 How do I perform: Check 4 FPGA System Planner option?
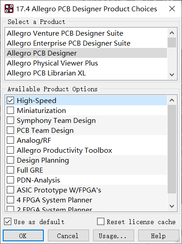[10, 200]
